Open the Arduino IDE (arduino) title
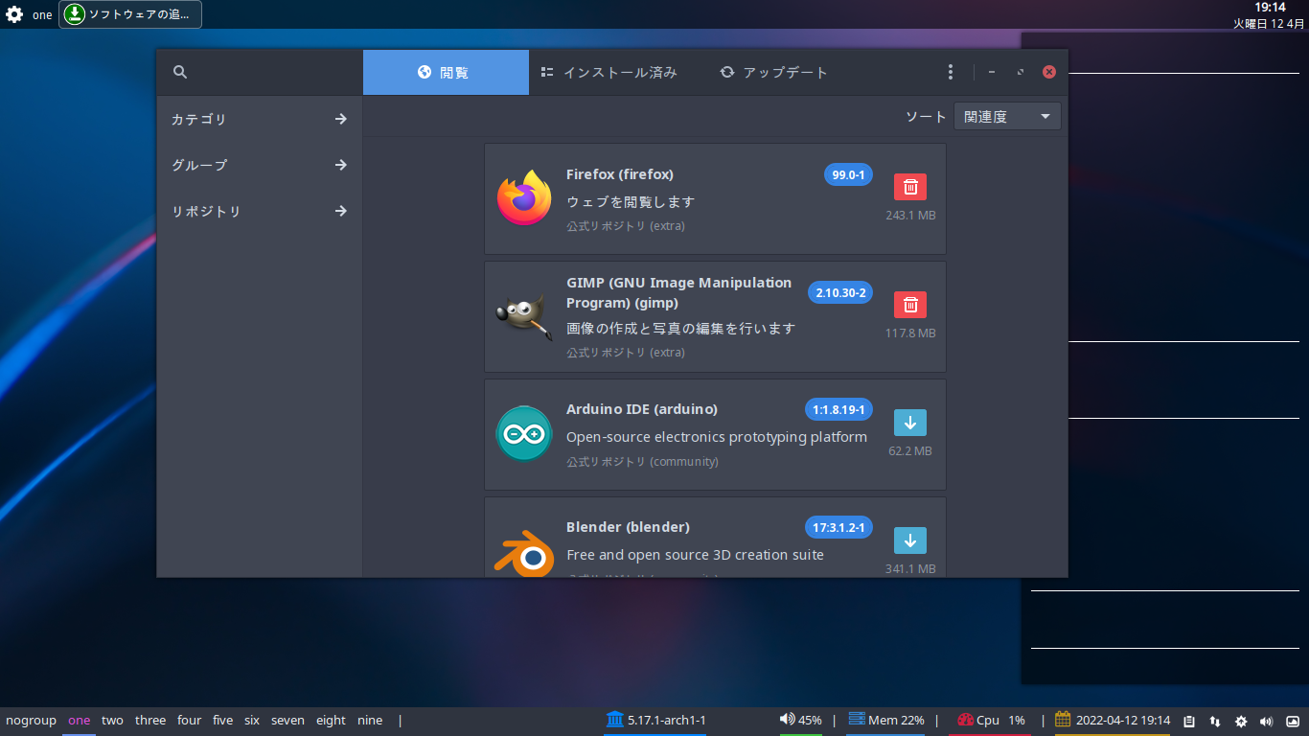1309x736 pixels. point(642,409)
